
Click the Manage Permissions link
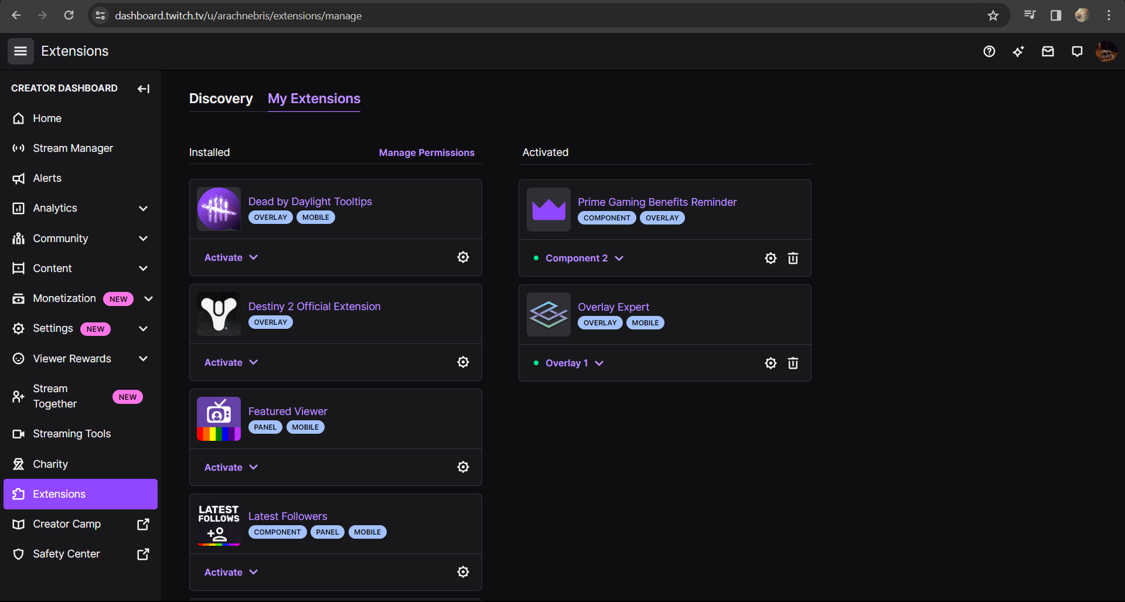point(427,152)
